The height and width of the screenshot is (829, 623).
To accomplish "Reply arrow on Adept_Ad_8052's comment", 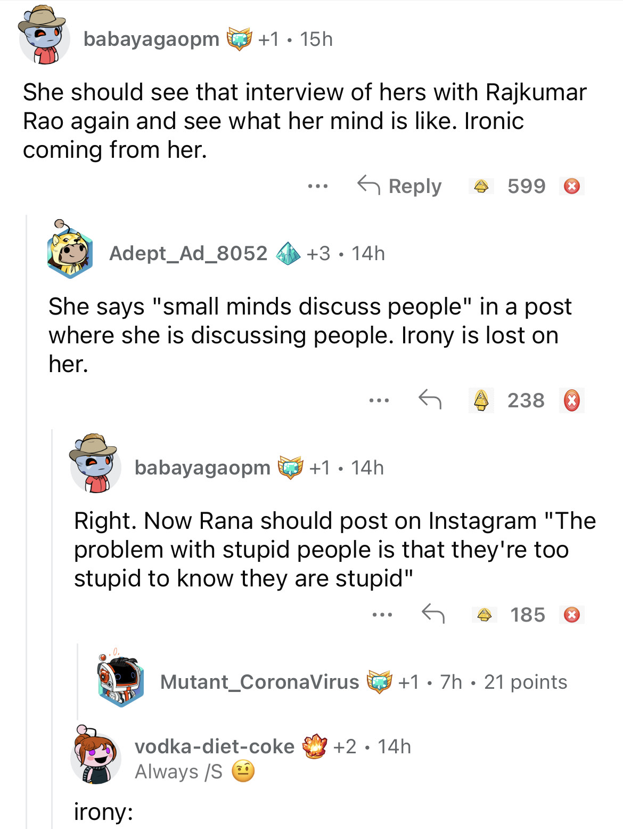I will click(x=430, y=400).
